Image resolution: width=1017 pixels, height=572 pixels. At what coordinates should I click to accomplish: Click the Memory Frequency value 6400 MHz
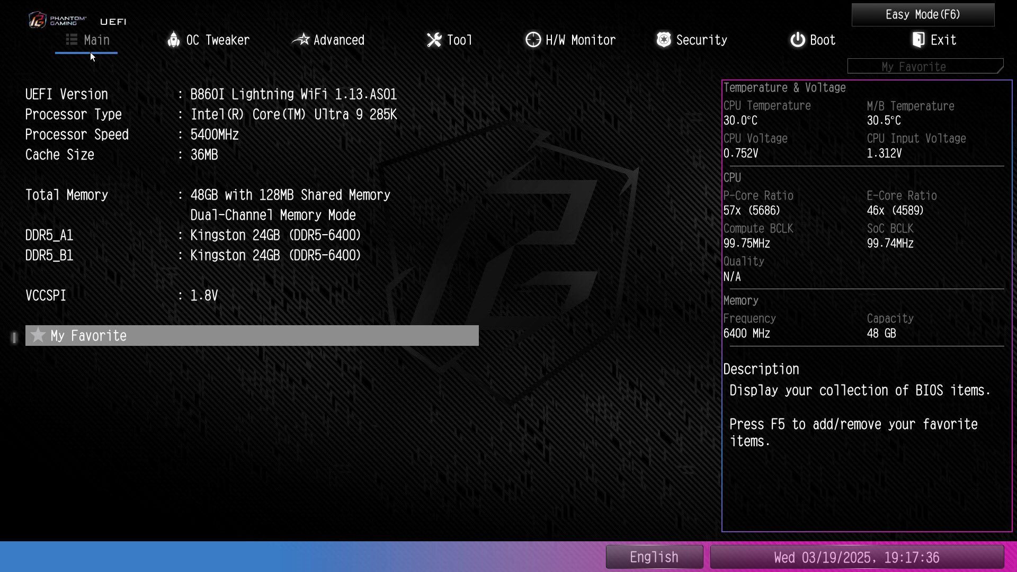pos(747,334)
